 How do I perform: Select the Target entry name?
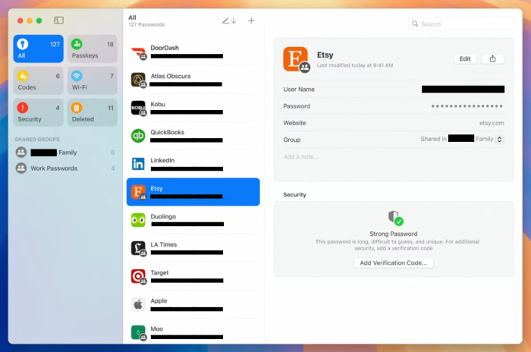point(159,272)
